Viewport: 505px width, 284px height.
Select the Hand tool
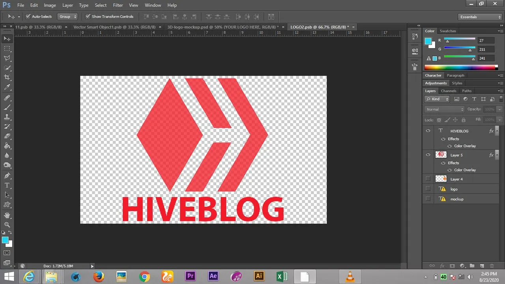(7, 215)
